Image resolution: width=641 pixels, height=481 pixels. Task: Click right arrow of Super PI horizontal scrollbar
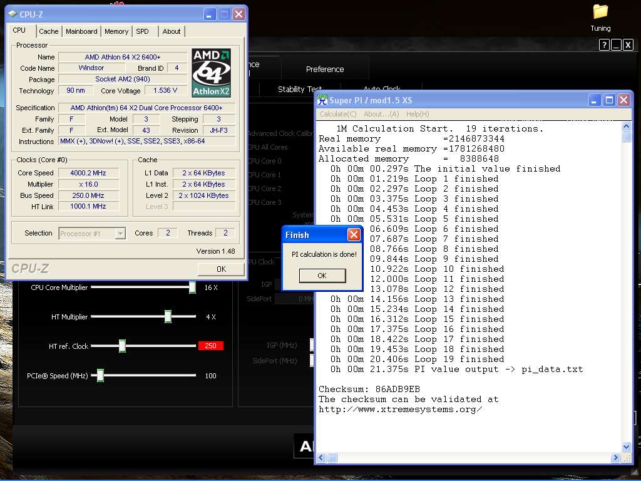616,458
